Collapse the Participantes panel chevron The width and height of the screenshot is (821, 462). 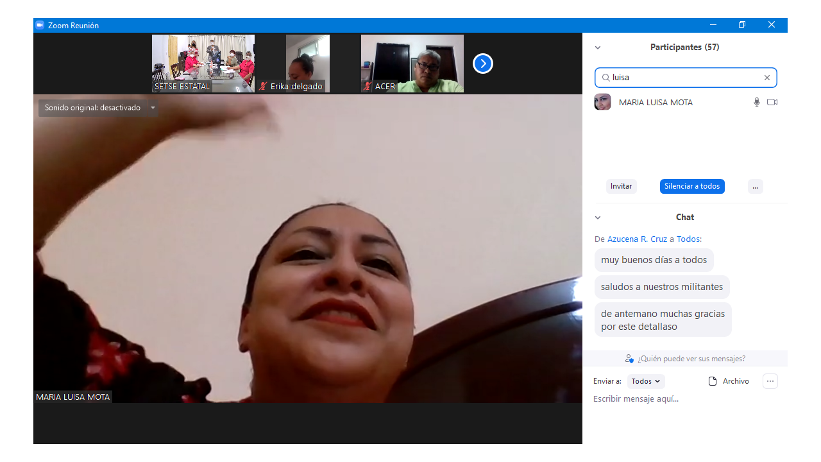point(598,47)
